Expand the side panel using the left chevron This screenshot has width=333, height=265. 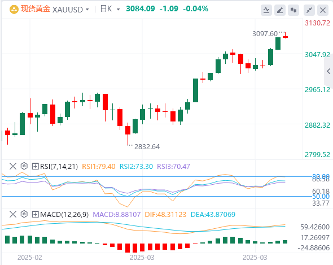(x=328, y=71)
